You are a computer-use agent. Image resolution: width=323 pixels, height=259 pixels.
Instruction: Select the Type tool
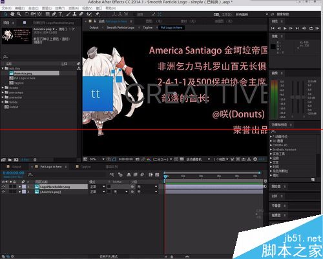pyautogui.click(x=60, y=14)
